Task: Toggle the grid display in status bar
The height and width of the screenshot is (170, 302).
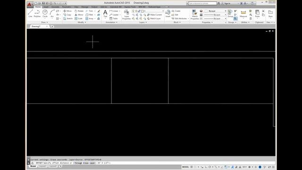Action: click(x=192, y=167)
